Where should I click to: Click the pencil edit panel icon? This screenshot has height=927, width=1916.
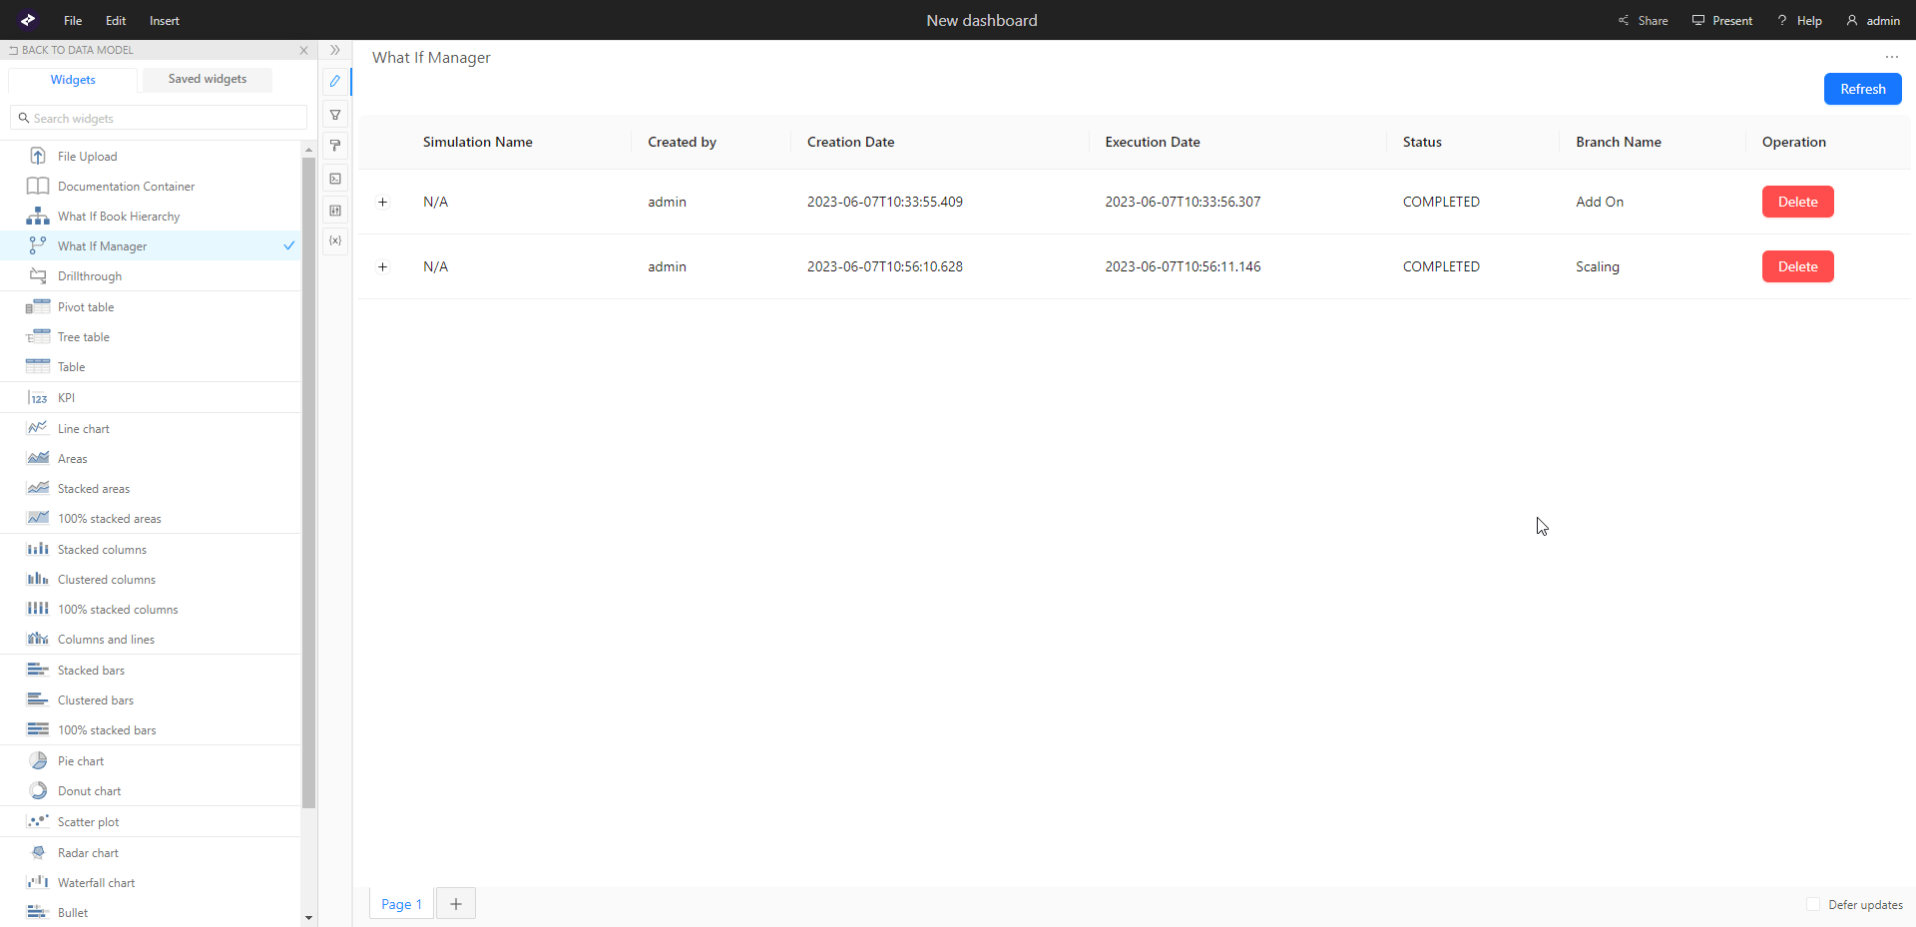(x=335, y=82)
